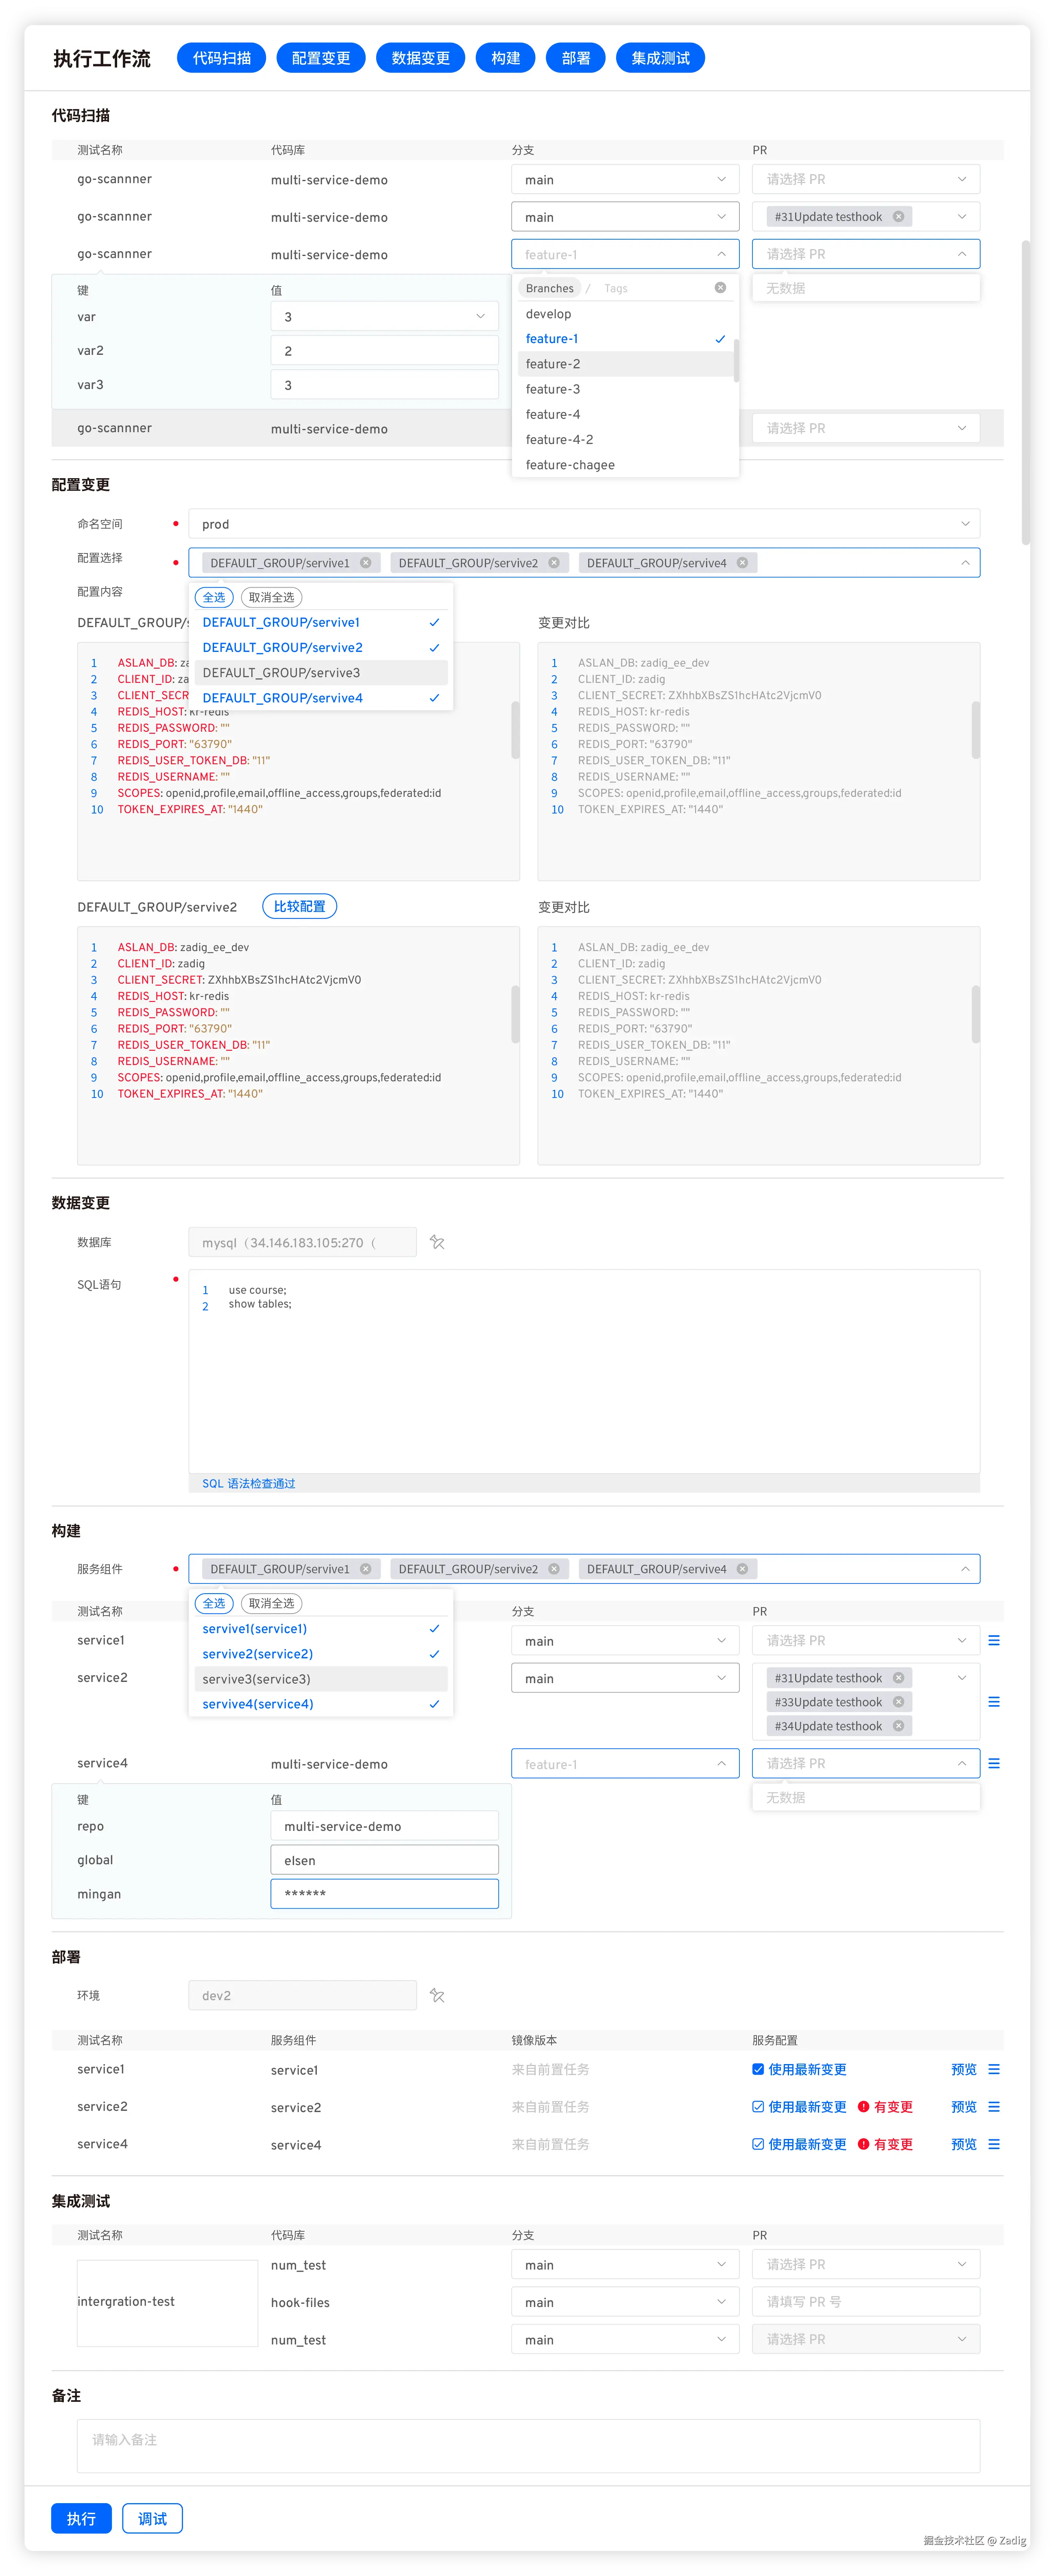Check the DEFAULT_GROUP/servive3 option in config list
Screen dimensions: 1055x2576
coord(321,673)
